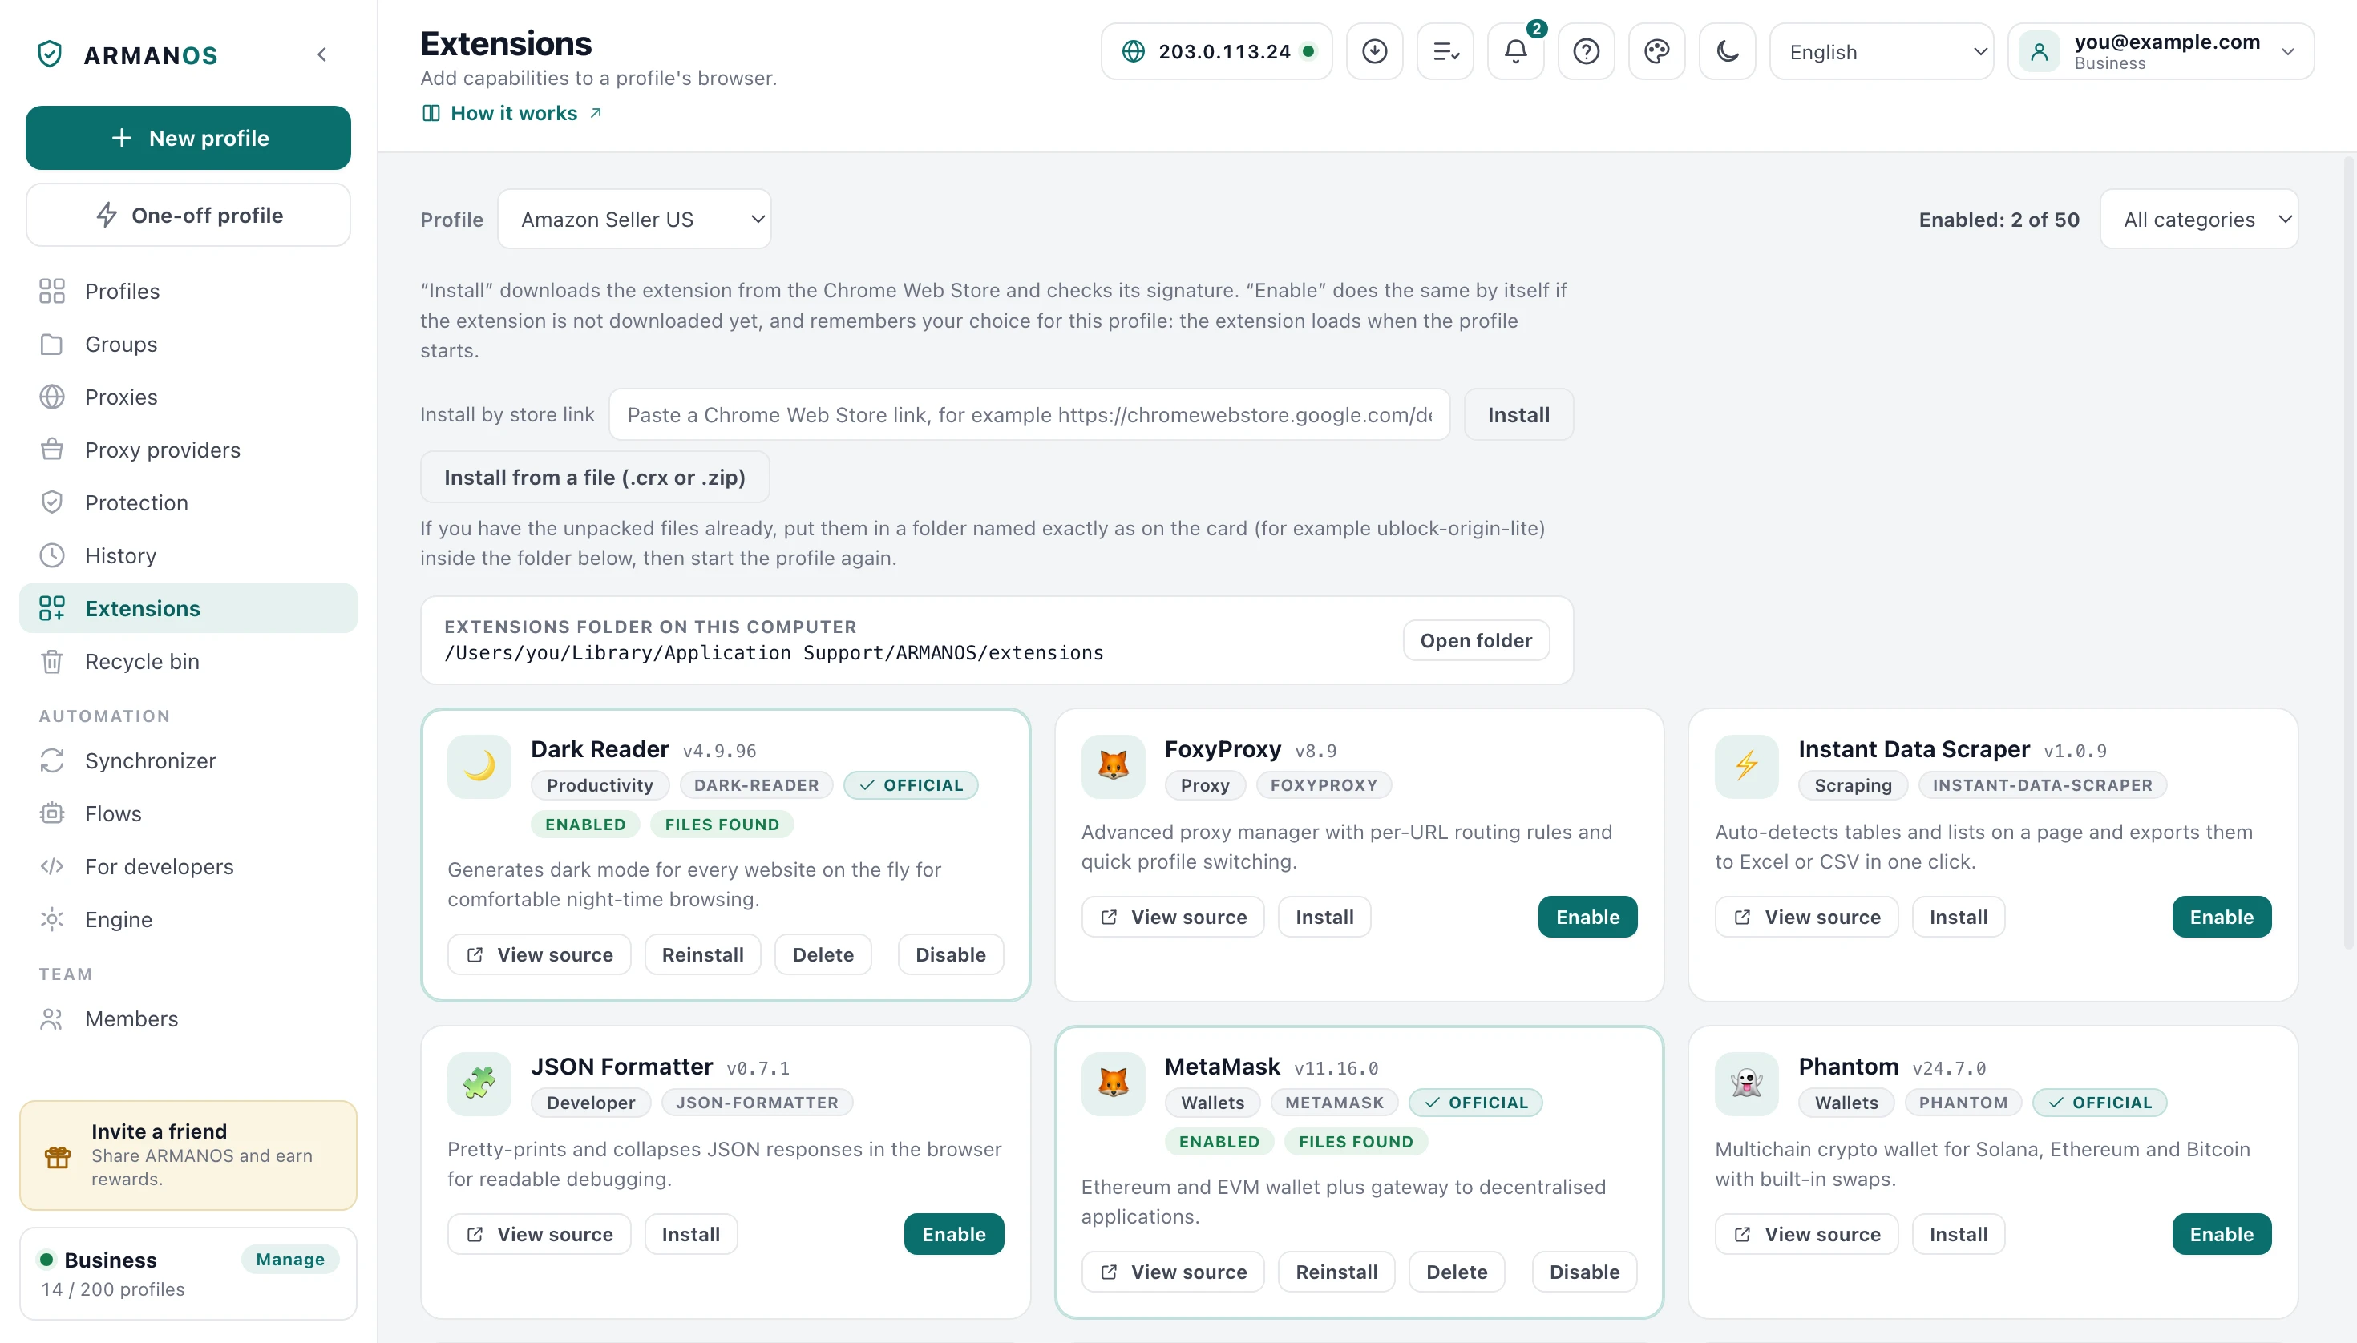This screenshot has width=2357, height=1343.
Task: Delete the MetaMask extension
Action: click(1456, 1272)
